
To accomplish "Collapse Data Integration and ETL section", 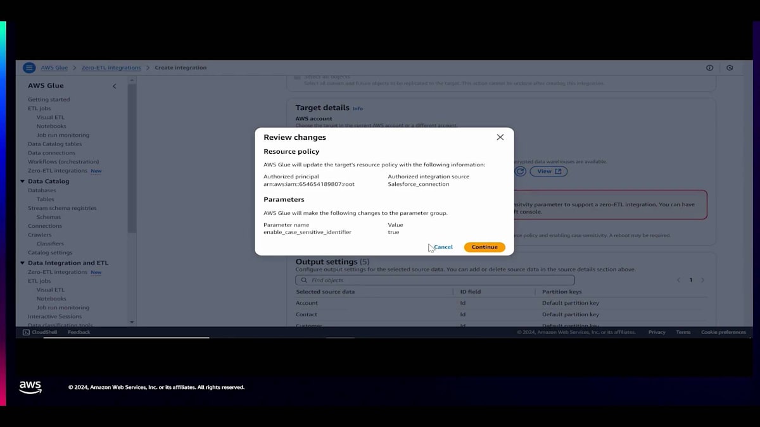I will (23, 263).
